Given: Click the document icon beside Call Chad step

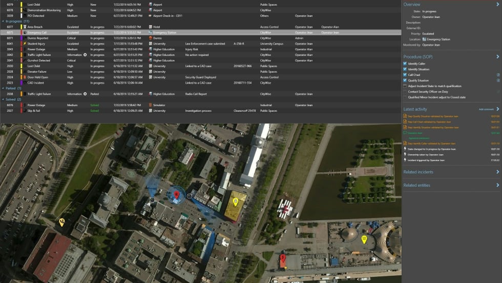Looking at the screenshot, I should (x=498, y=75).
